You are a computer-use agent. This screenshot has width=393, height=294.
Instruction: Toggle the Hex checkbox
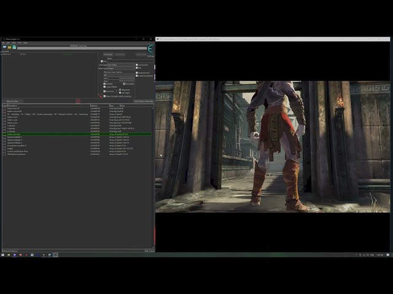tap(102, 61)
